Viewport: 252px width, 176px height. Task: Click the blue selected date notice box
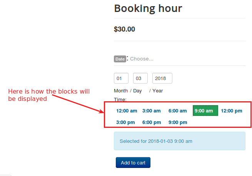coord(179,141)
